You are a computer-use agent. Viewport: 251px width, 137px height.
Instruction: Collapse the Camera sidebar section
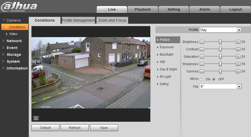(x=13, y=20)
